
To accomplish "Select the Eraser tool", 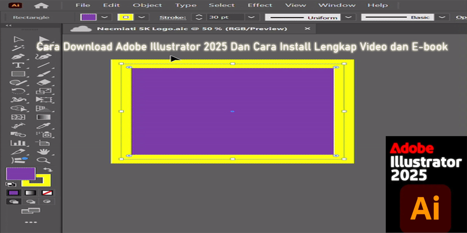I will 43,82.
